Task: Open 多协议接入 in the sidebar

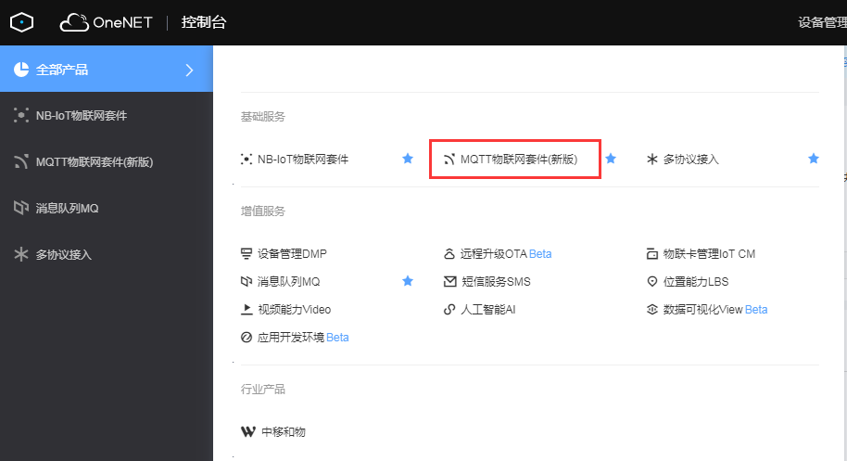Action: (63, 254)
